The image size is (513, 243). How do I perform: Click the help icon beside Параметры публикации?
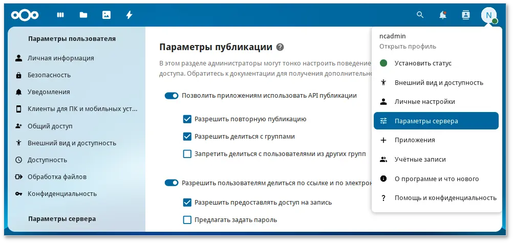280,47
